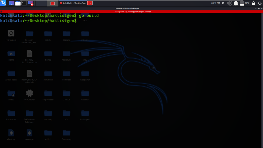This screenshot has width=263, height=148.
Task: Select the webpwn3r folder
Action: click(85, 75)
